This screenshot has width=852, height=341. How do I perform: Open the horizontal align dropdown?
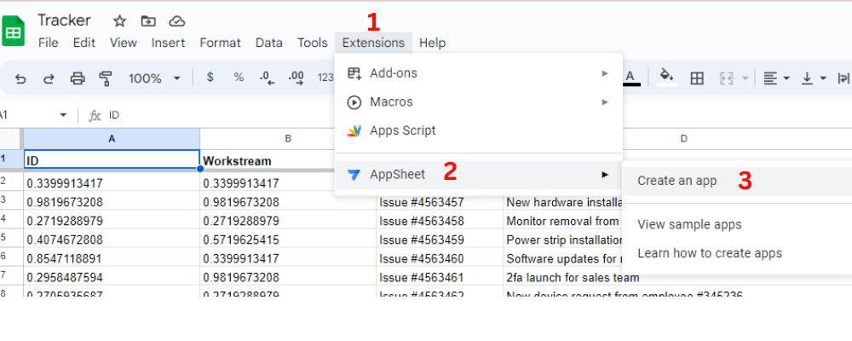pyautogui.click(x=776, y=79)
